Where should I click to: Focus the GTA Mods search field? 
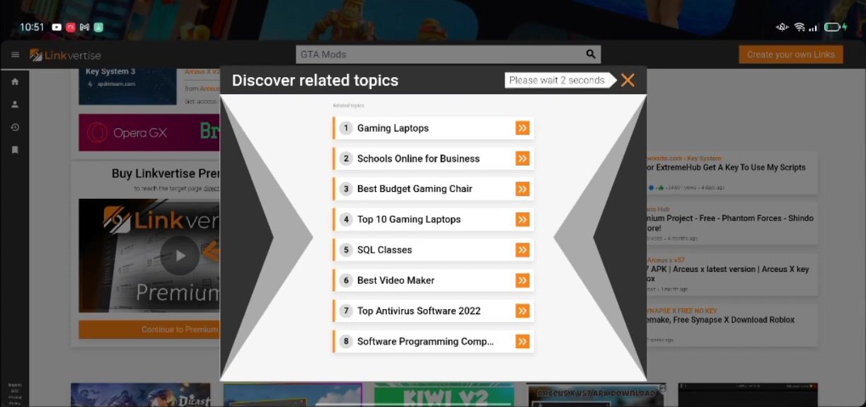448,55
